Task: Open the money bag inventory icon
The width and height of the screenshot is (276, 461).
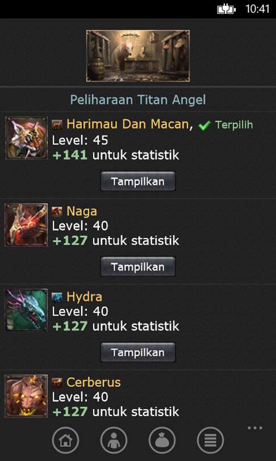Action: pyautogui.click(x=162, y=440)
